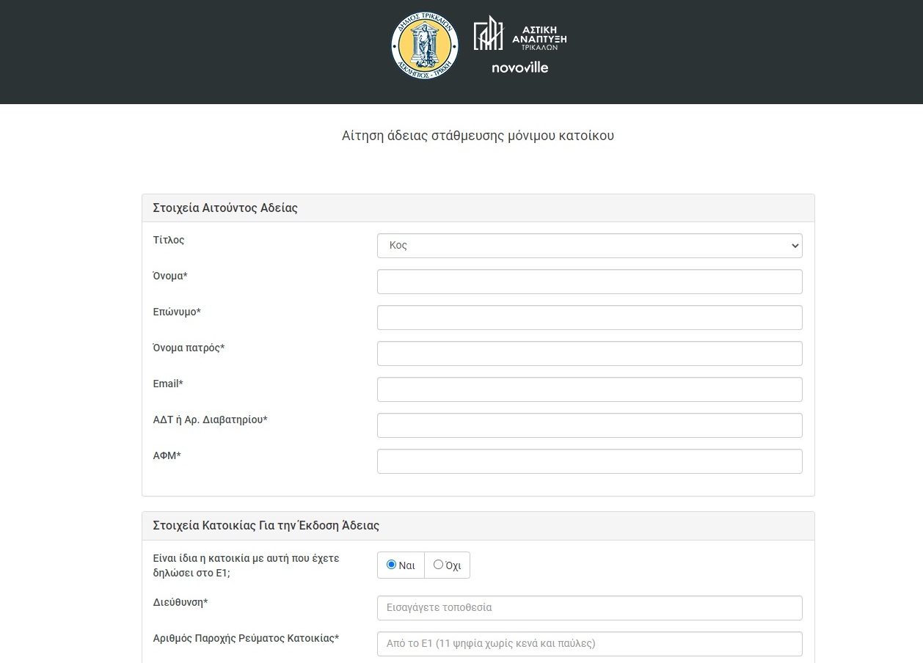Focus the Όνομα input field
The width and height of the screenshot is (923, 663).
click(589, 282)
